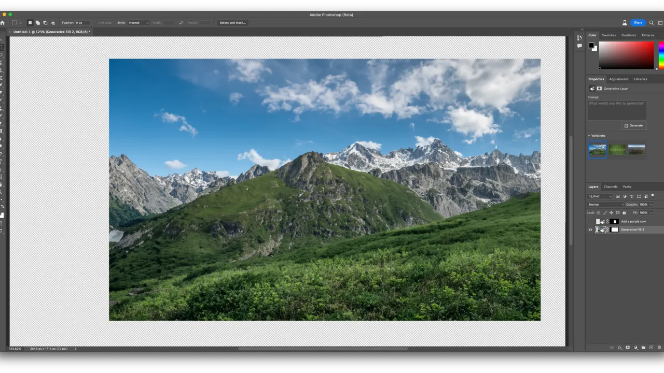Screen dimensions: 664x373
Task: Click the hue spectrum slider
Action: click(x=661, y=55)
